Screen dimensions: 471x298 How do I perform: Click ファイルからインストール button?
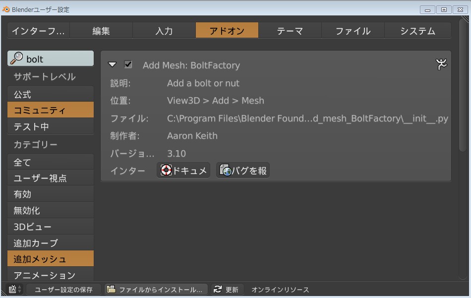[156, 289]
